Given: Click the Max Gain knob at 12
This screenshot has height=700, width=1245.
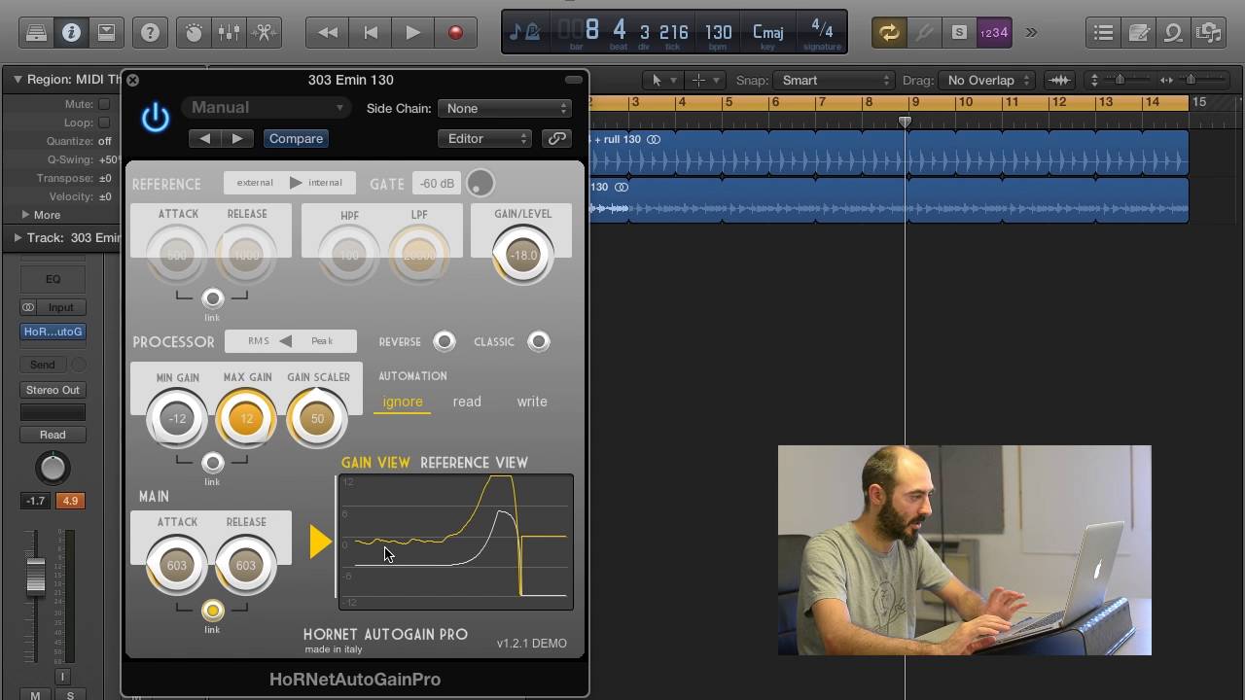Looking at the screenshot, I should point(246,419).
